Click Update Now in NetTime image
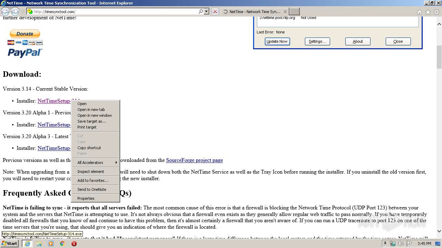The height and width of the screenshot is (248, 442). 277,41
